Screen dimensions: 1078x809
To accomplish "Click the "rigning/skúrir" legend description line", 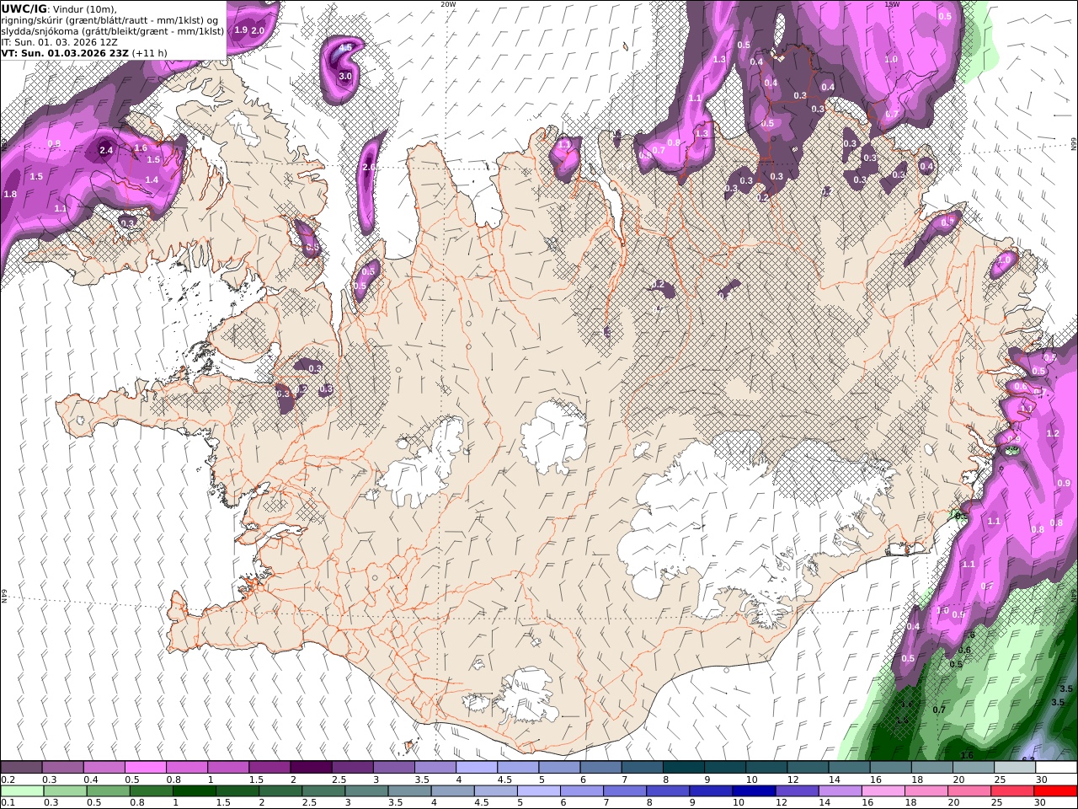I will coord(111,19).
